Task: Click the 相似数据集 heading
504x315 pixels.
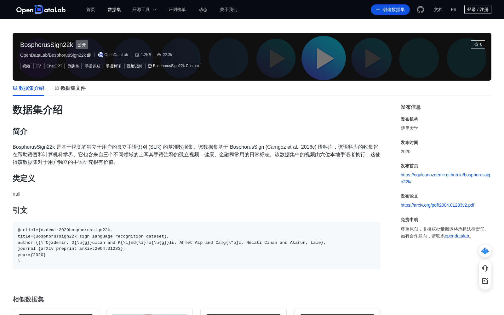Action: click(28, 300)
